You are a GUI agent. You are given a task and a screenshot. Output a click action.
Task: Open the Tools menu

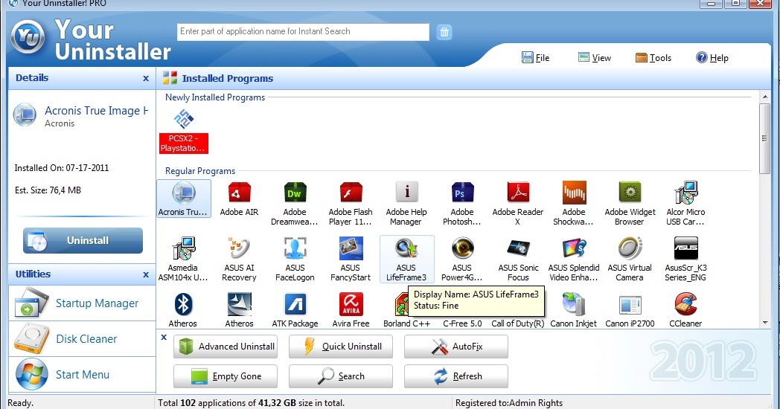653,58
